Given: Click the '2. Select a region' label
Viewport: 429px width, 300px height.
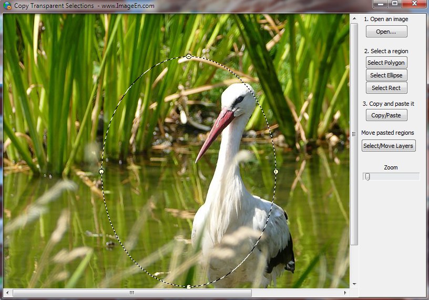Looking at the screenshot, I should (x=386, y=51).
